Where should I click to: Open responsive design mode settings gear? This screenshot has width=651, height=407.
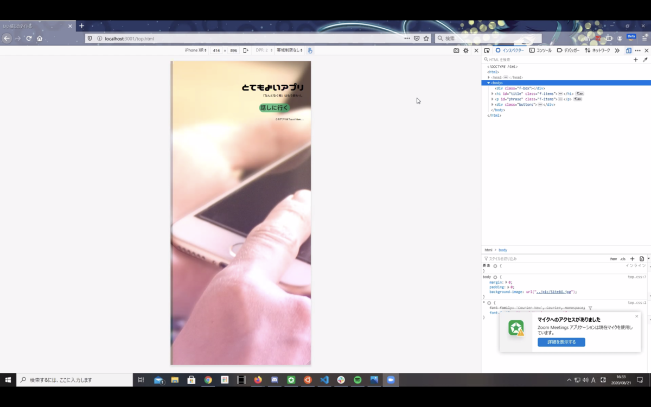pyautogui.click(x=465, y=50)
